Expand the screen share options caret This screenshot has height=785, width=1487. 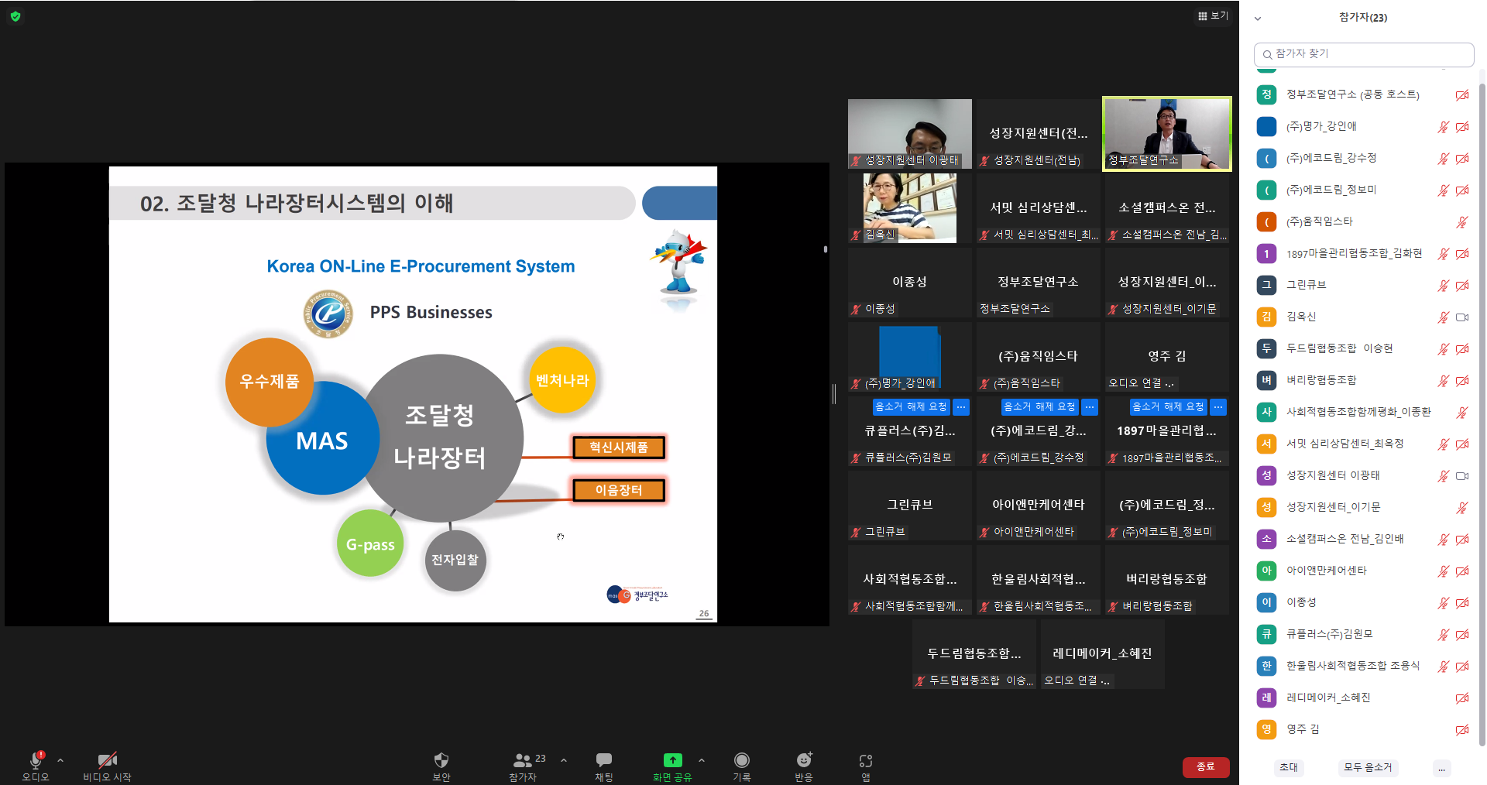point(702,760)
